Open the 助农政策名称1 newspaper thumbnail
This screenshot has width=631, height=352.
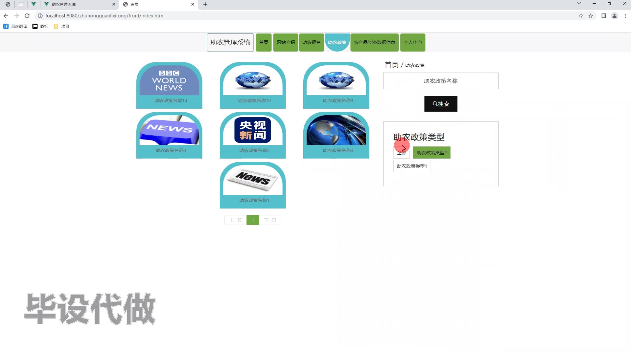253,180
